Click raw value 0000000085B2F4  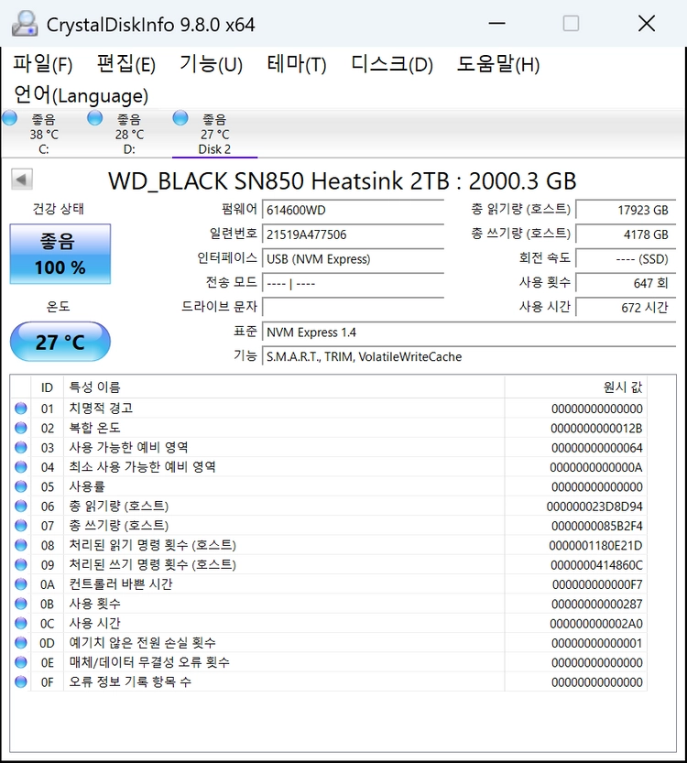597,526
